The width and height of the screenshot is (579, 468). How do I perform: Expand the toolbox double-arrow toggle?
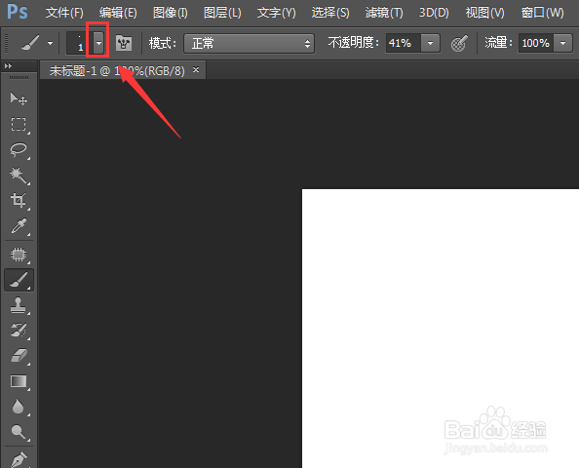click(8, 65)
